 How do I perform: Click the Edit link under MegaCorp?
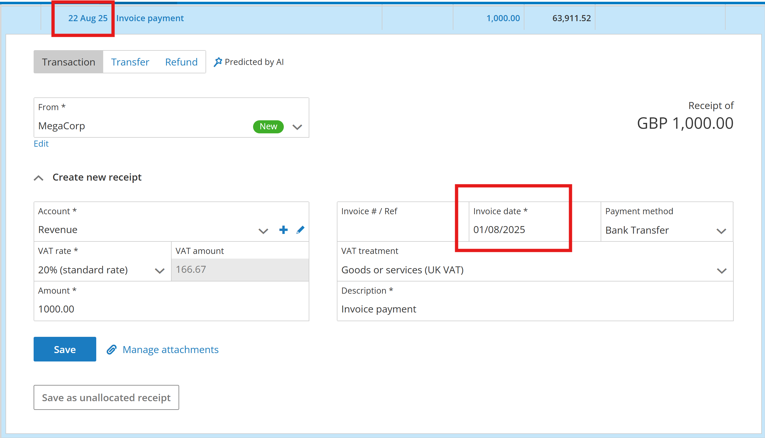(x=41, y=143)
